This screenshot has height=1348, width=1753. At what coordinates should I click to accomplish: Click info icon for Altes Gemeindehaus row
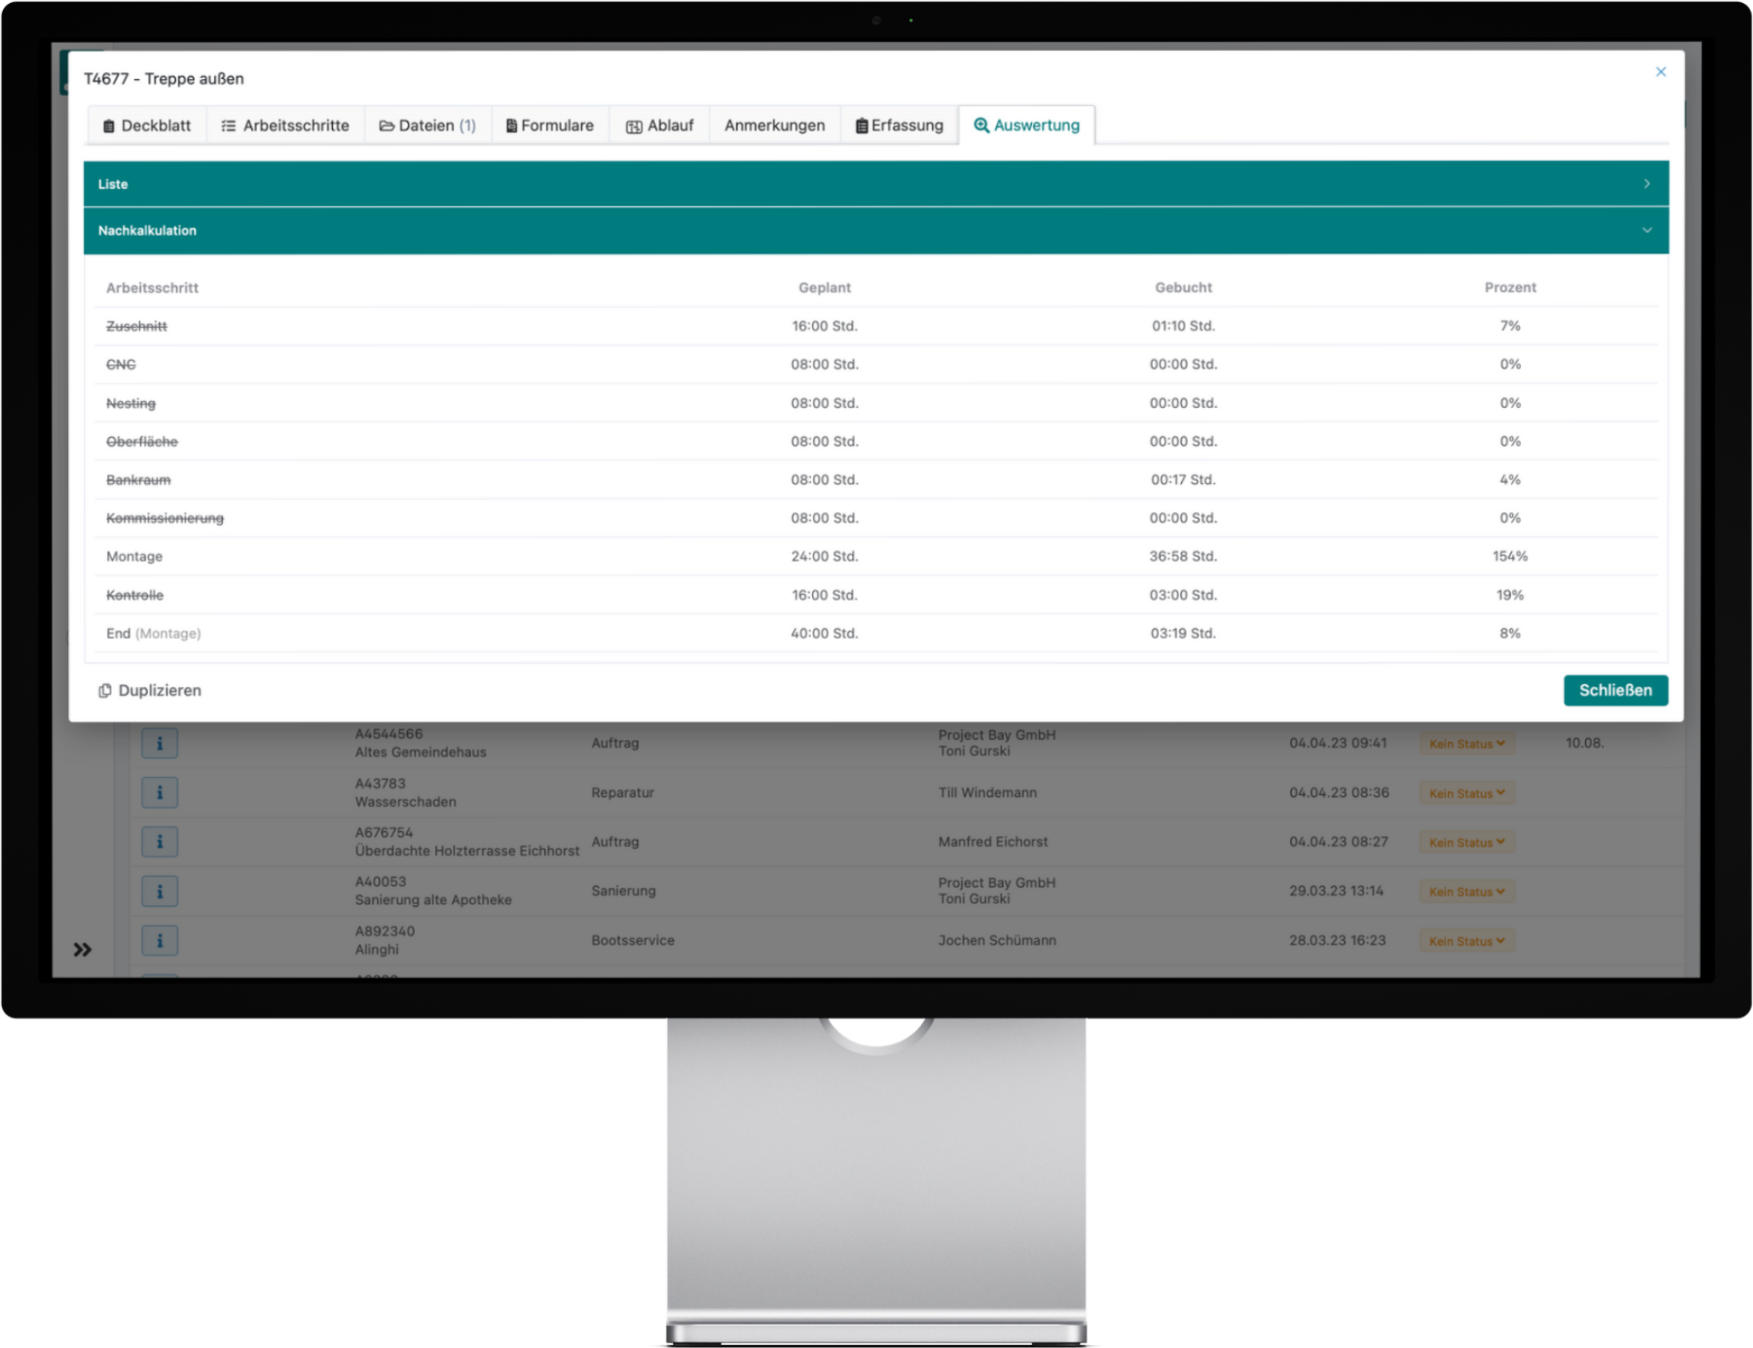tap(160, 744)
